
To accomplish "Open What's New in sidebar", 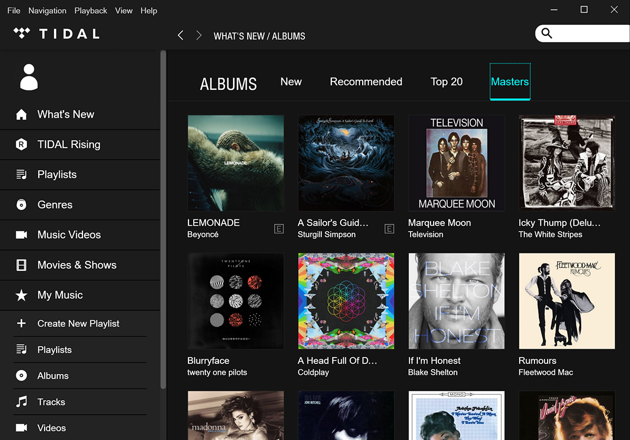I will tap(80, 114).
